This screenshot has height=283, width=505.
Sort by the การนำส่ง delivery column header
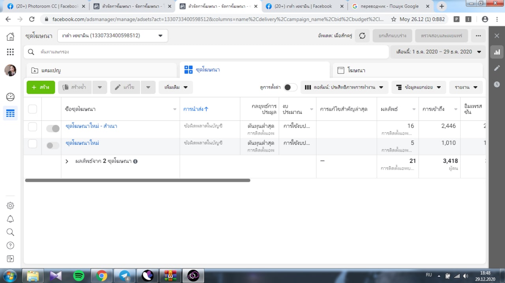(196, 109)
